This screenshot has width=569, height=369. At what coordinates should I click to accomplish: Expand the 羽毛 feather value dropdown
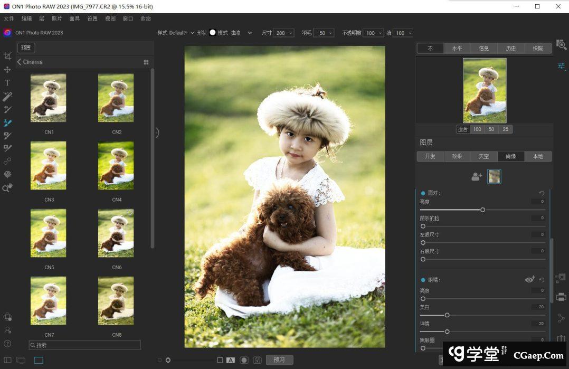330,33
